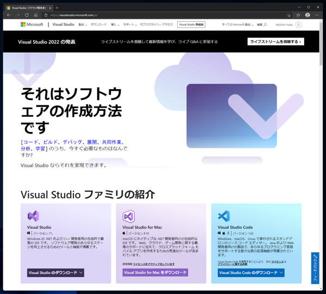Viewport: 326px width, 294px height.
Task: Click the Visual Studio card title
Action: [39, 227]
